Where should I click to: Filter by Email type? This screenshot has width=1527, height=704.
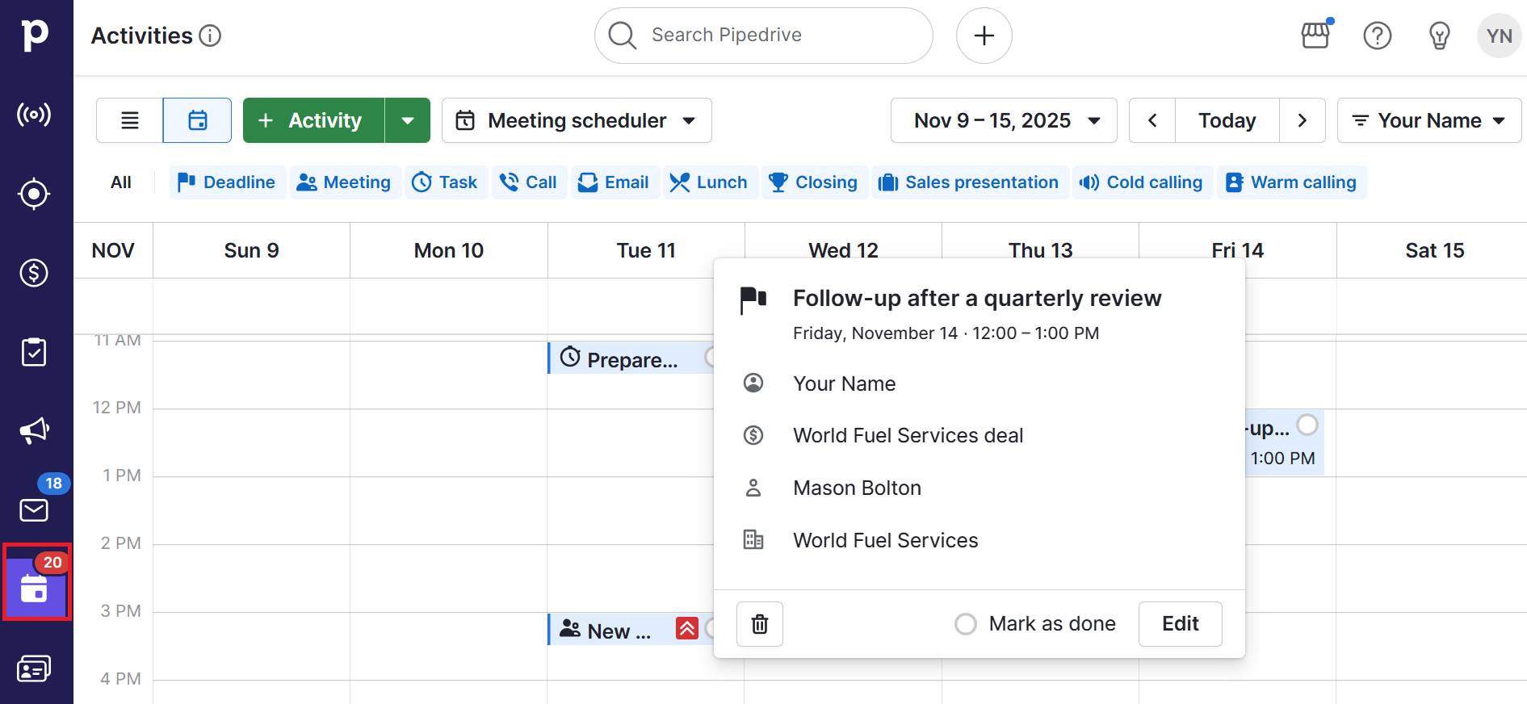[615, 182]
